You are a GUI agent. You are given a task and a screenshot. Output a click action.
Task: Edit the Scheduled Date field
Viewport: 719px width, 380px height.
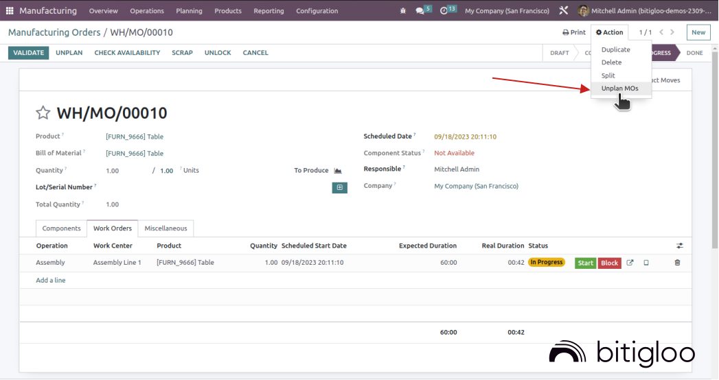point(465,136)
